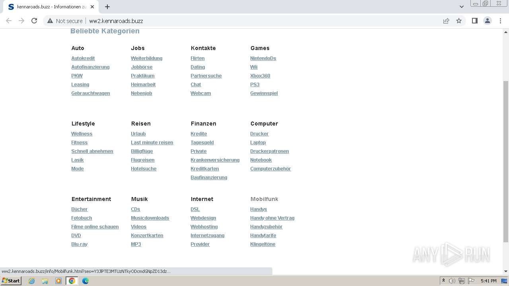Open the Heimarbeit link
The width and height of the screenshot is (509, 286).
point(143,85)
